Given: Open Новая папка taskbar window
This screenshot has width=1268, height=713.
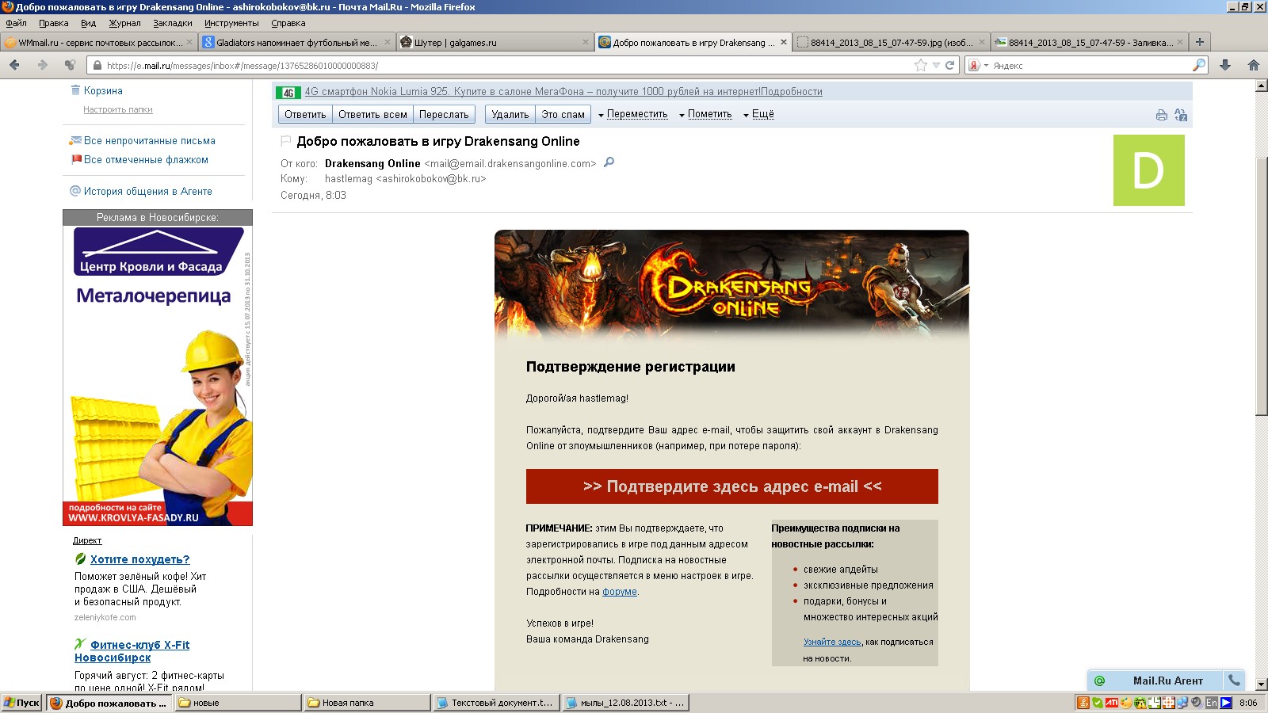Looking at the screenshot, I should (x=367, y=703).
